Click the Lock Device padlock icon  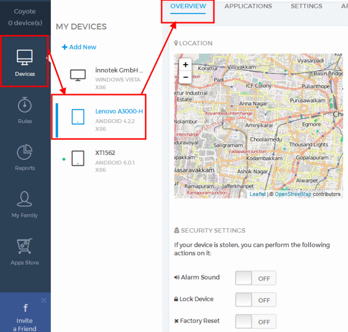tap(176, 299)
